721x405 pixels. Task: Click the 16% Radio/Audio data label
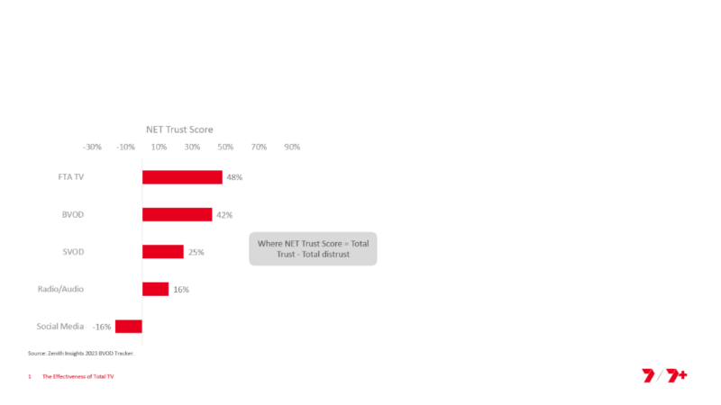[x=181, y=289]
